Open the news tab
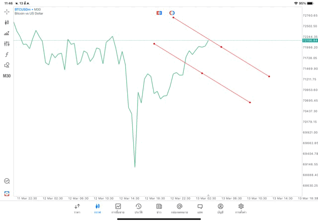318x222 pixels. pyautogui.click(x=159, y=209)
